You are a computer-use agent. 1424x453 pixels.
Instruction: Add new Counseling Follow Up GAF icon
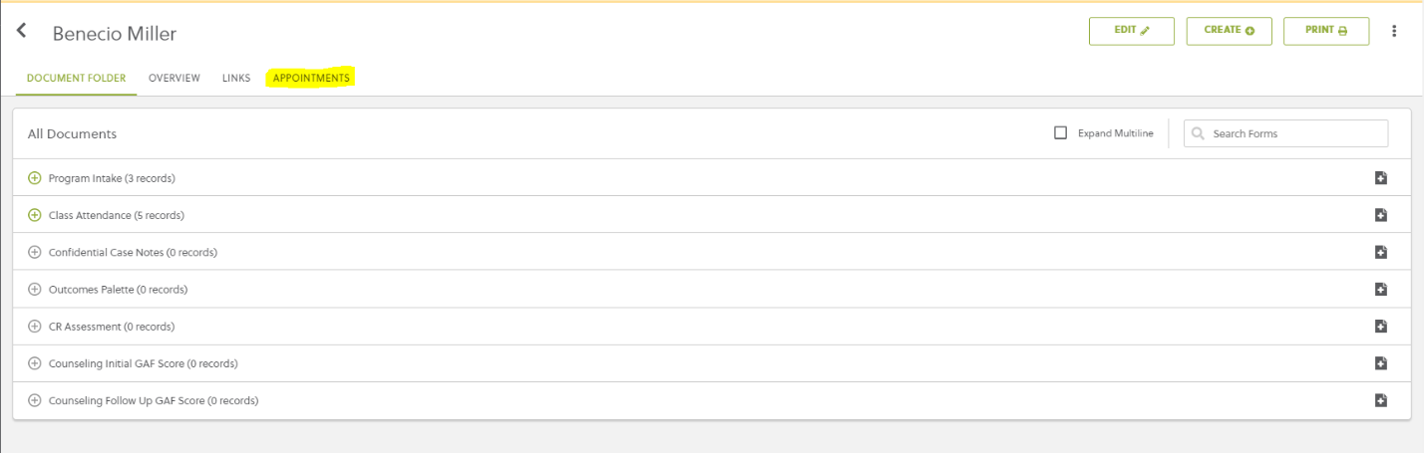click(1381, 400)
